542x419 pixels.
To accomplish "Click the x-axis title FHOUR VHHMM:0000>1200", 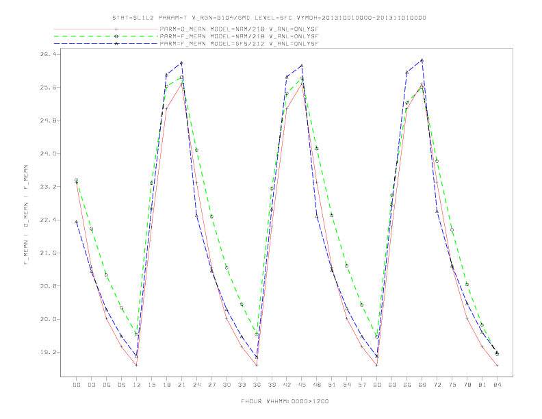I will (x=285, y=401).
